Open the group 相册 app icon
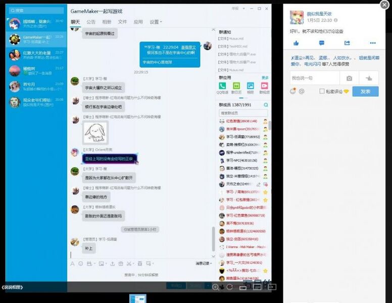The width and height of the screenshot is (392, 303). point(250,86)
